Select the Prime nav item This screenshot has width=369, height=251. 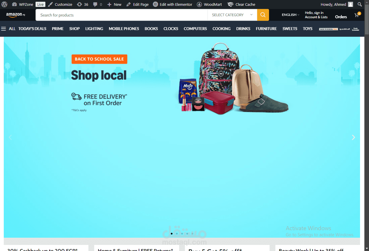[x=58, y=29]
